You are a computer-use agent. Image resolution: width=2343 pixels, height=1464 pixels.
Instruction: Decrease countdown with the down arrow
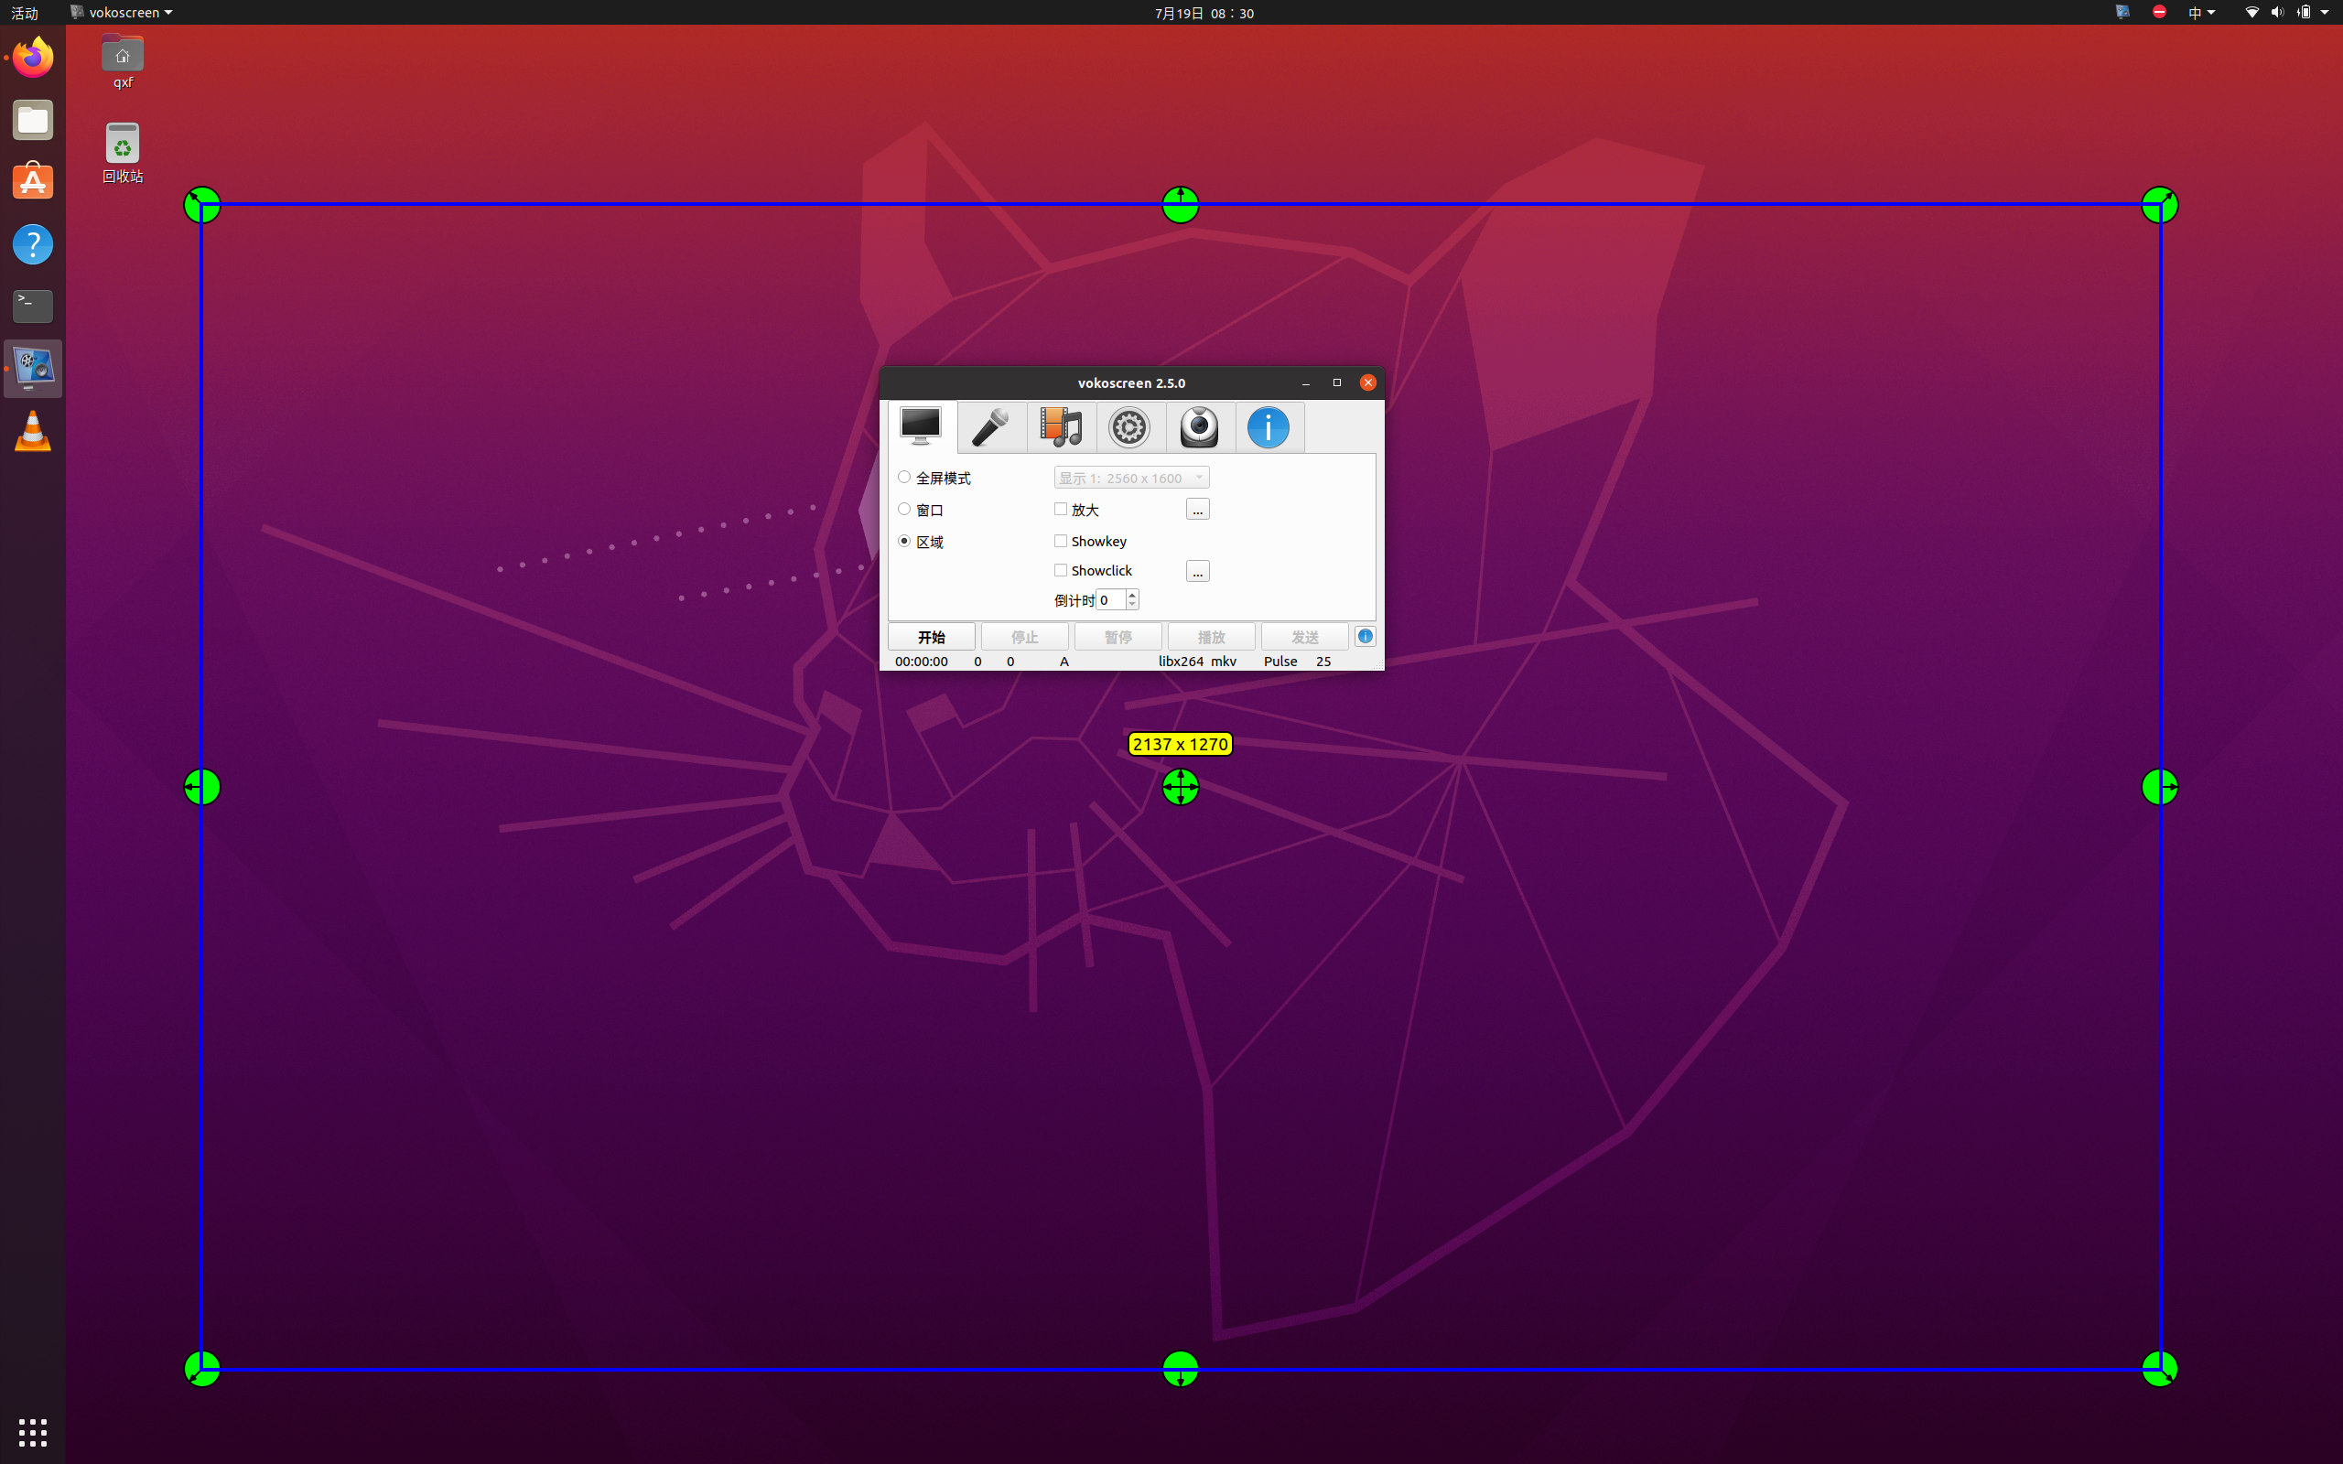(1132, 605)
